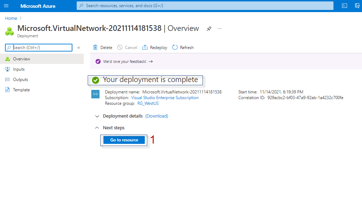The image size is (362, 200).
Task: Click the Download deployment details link
Action: pyautogui.click(x=157, y=116)
